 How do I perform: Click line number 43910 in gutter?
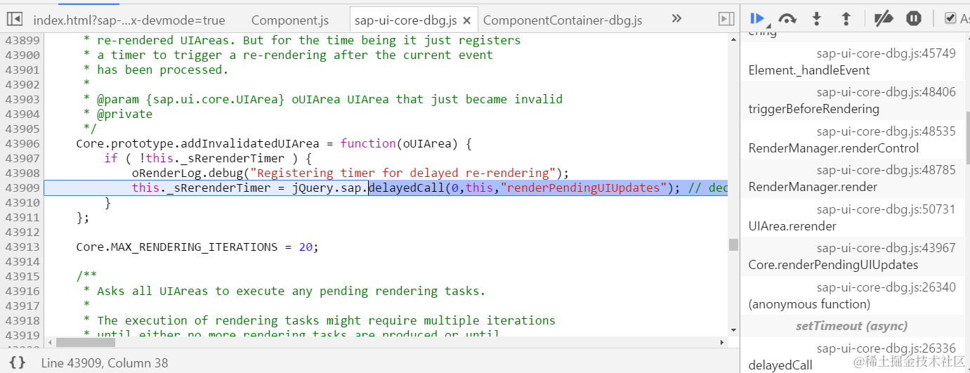22,202
